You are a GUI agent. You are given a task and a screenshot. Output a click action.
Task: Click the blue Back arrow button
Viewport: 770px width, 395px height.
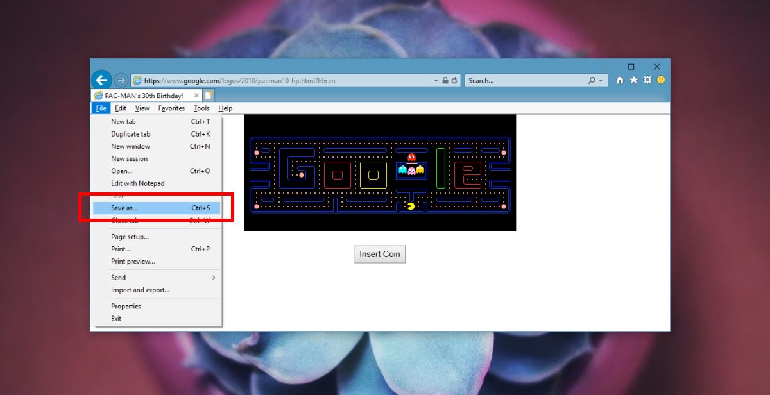click(x=101, y=80)
